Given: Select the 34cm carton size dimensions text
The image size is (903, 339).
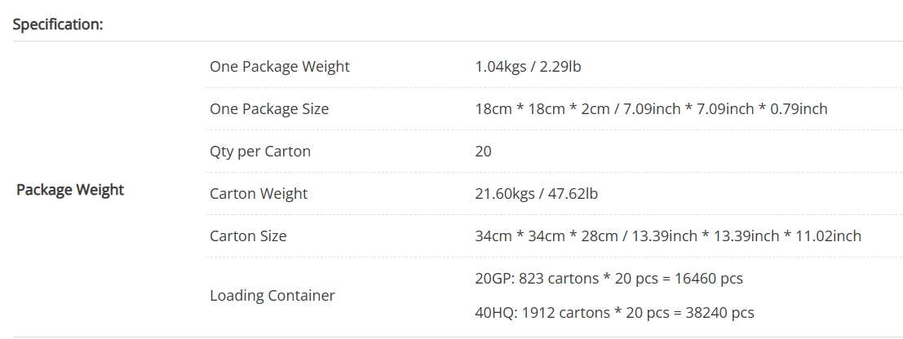Looking at the screenshot, I should click(x=668, y=236).
